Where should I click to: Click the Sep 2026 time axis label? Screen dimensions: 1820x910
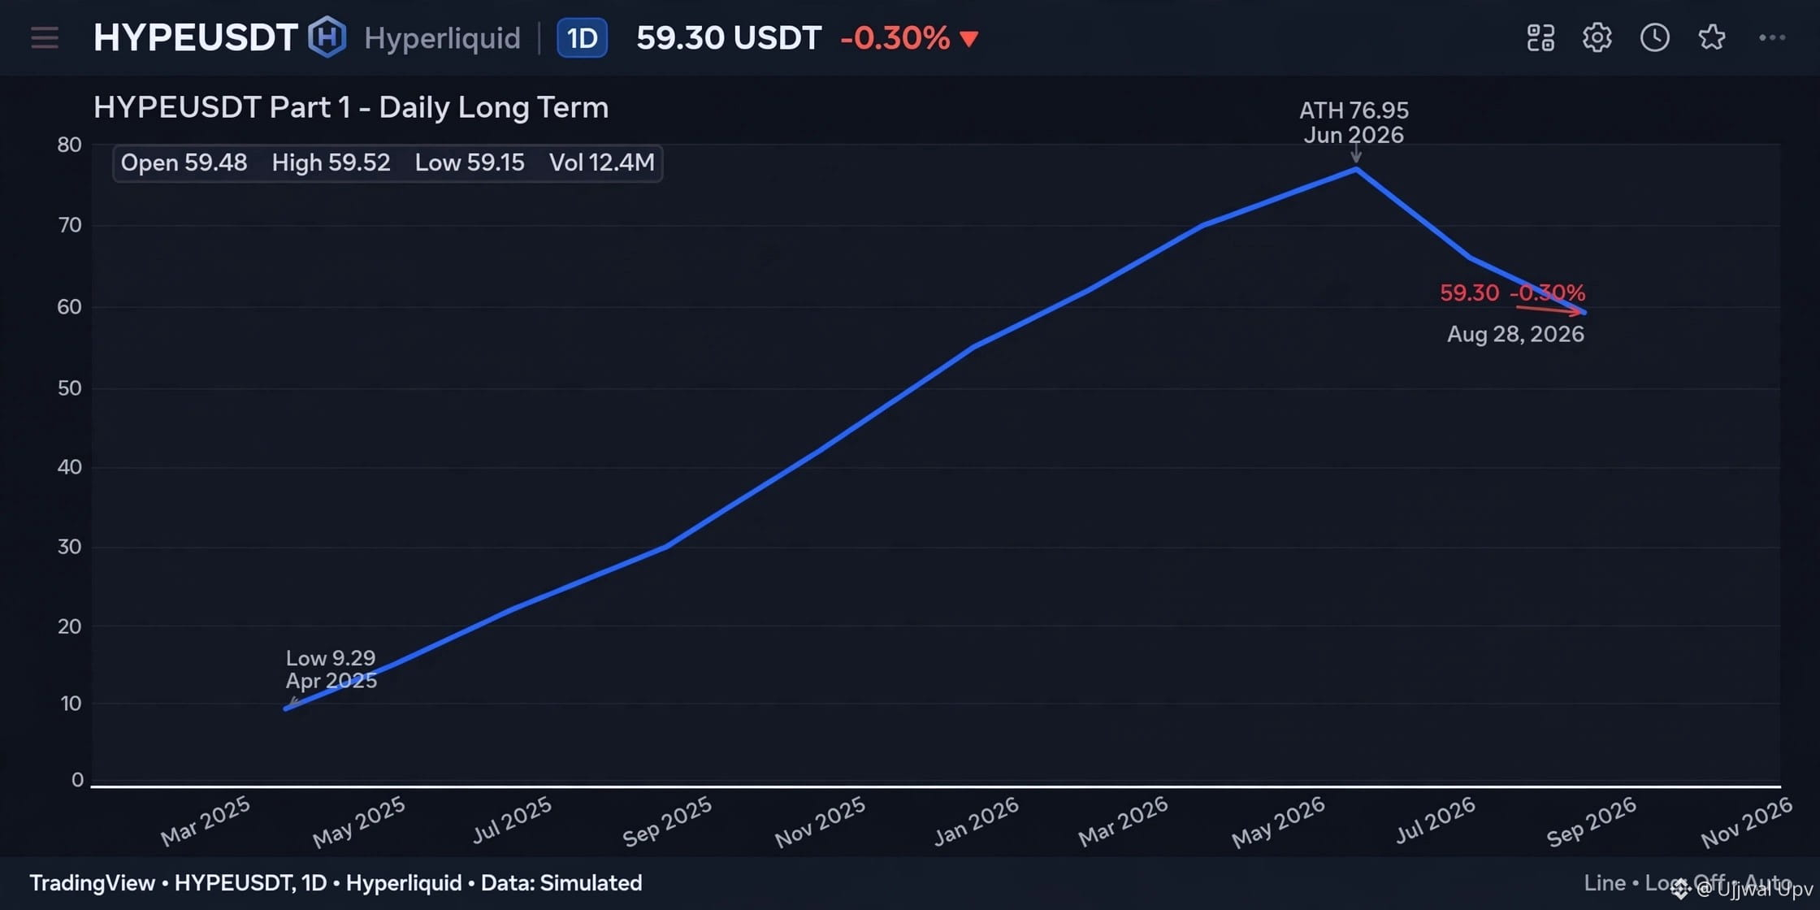tap(1591, 821)
